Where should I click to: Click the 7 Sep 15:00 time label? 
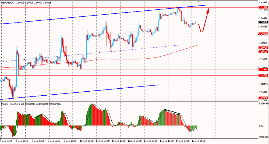70,141
